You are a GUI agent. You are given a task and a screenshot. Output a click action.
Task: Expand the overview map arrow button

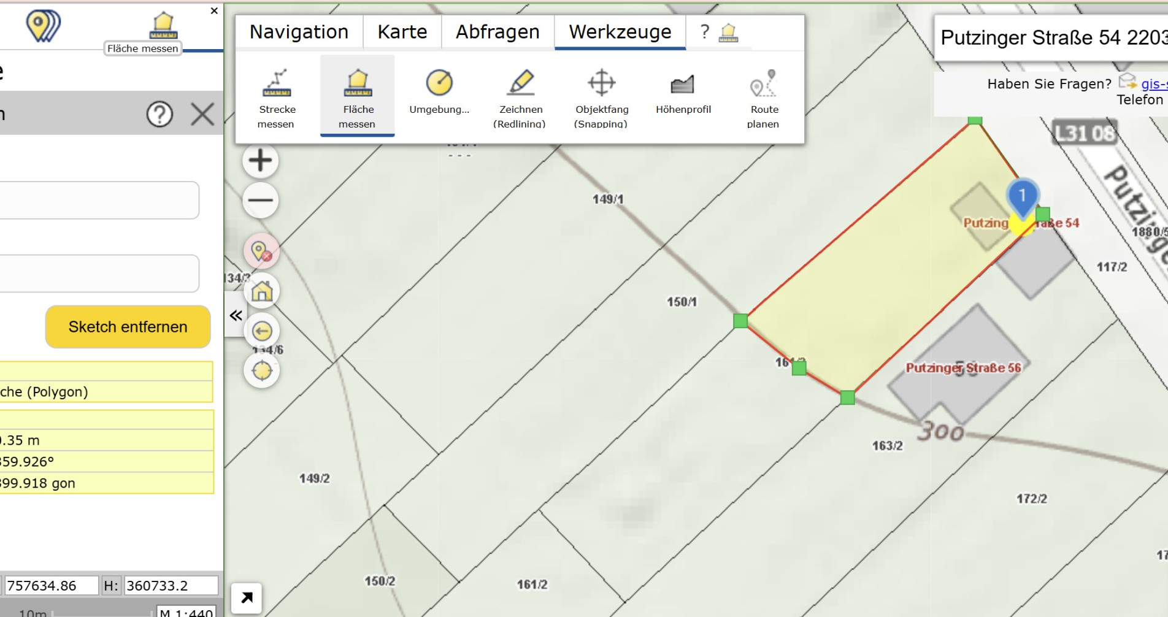pos(247,598)
